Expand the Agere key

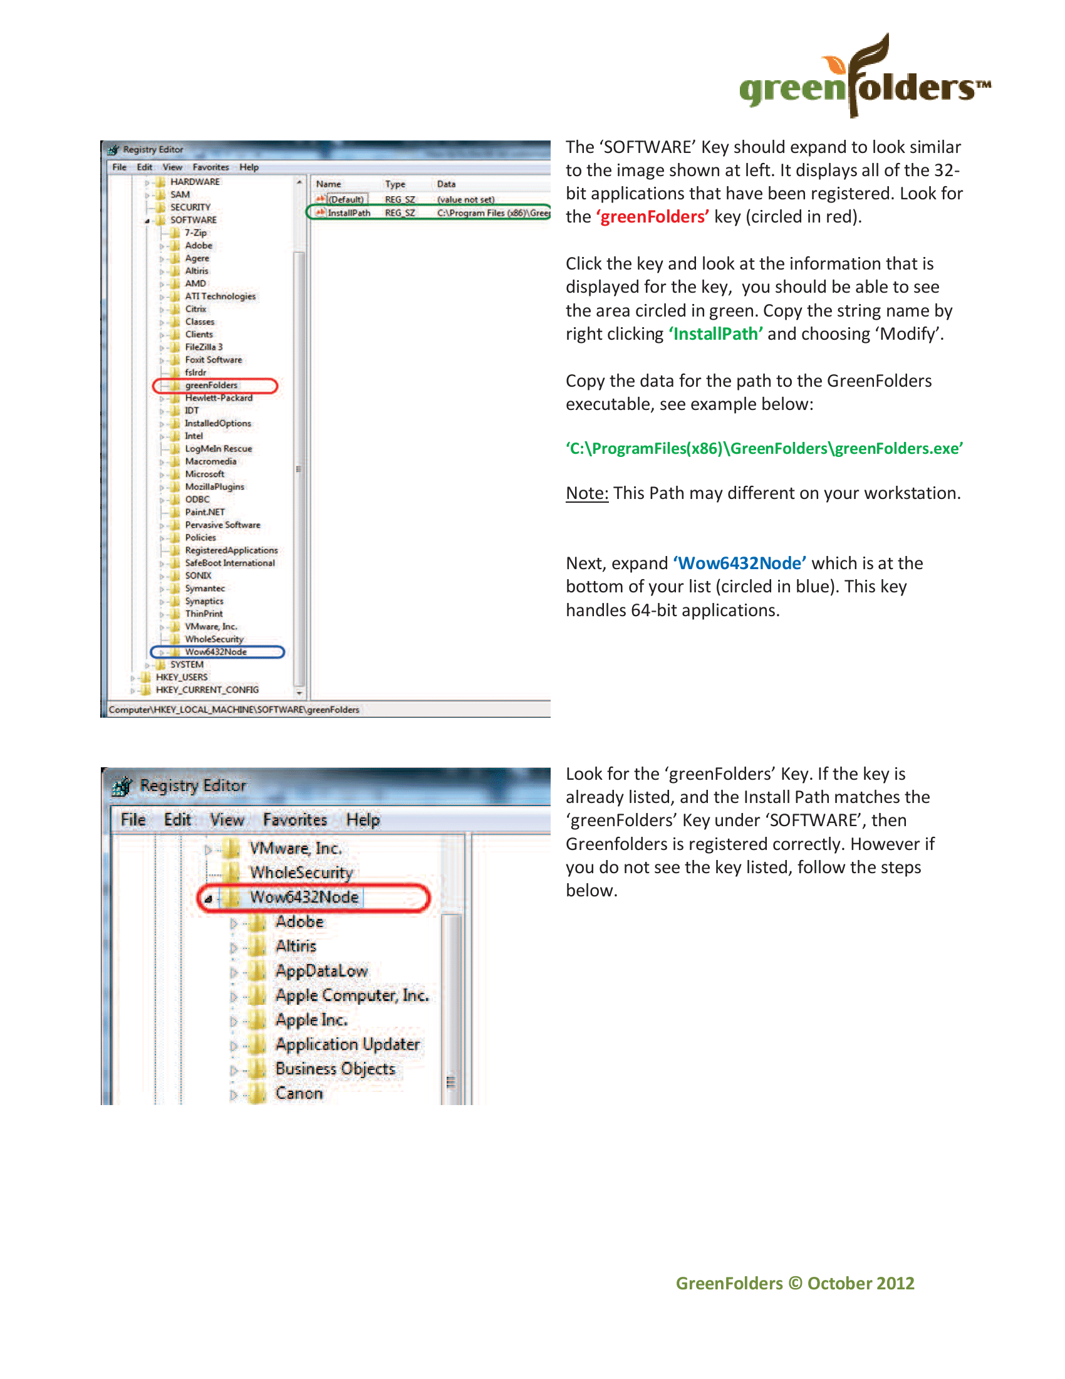pos(162,259)
